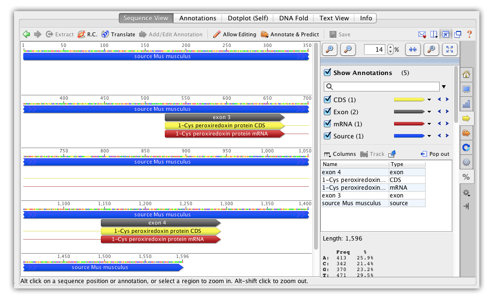The image size is (492, 302).
Task: Open the Annotate & Predict menu
Action: pyautogui.click(x=289, y=34)
